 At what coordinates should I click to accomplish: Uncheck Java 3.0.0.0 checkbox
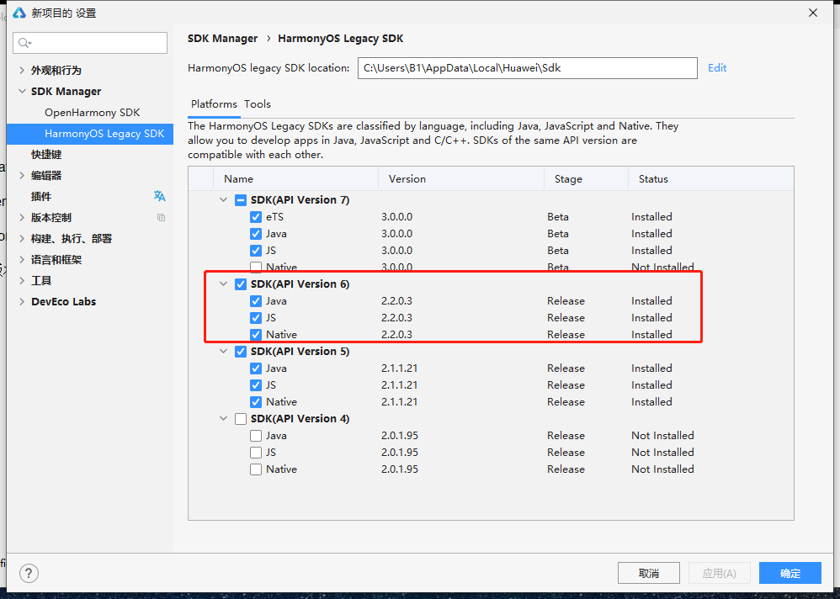(256, 234)
